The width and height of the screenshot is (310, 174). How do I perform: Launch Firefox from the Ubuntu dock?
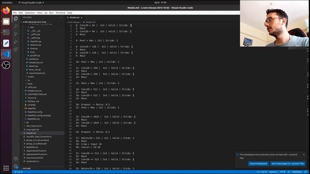click(x=6, y=11)
